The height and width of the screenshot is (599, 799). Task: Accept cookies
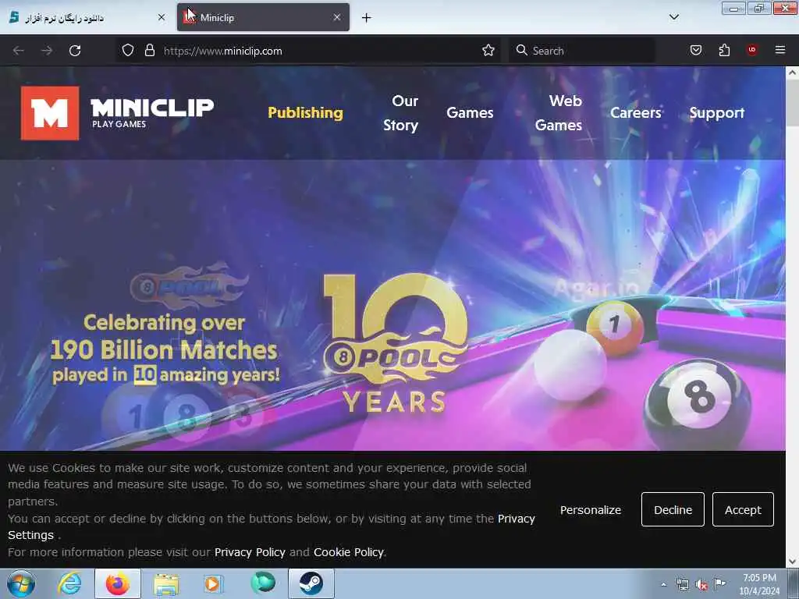tap(743, 509)
